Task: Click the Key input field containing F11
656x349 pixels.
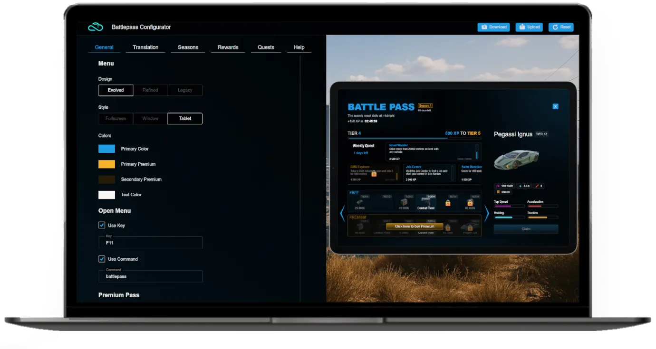Action: tap(150, 243)
